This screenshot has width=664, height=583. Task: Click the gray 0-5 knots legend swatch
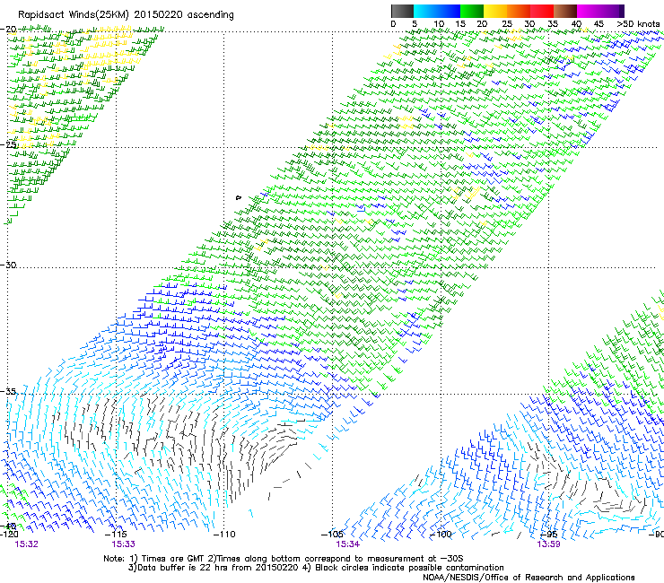pos(402,11)
